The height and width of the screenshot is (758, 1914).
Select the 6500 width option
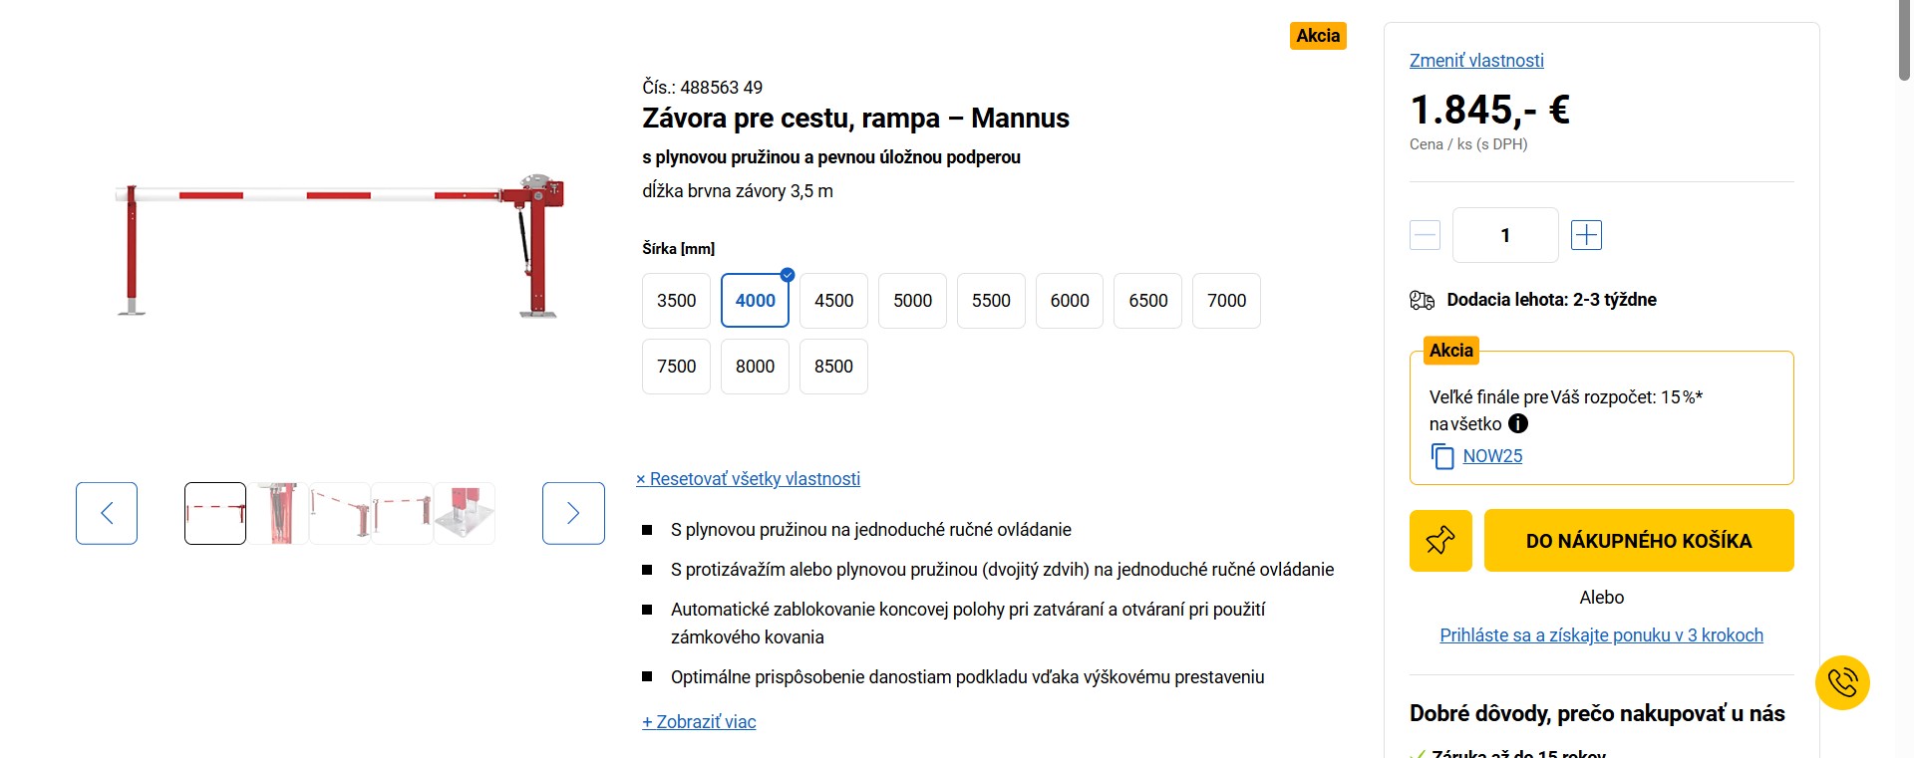(x=1147, y=301)
